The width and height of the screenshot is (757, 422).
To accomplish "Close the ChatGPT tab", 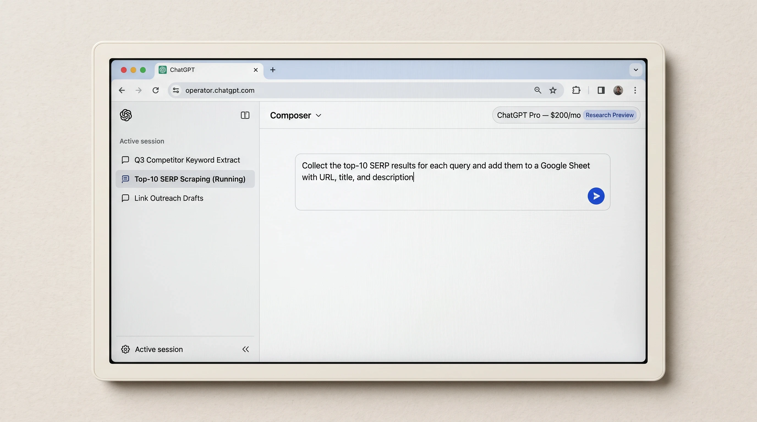I will [x=256, y=70].
